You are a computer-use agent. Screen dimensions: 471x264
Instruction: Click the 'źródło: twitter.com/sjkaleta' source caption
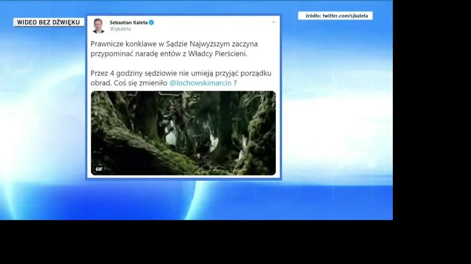335,16
